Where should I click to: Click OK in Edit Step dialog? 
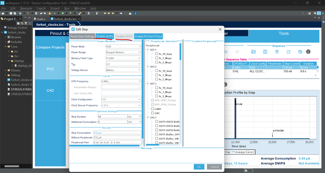pos(199,167)
